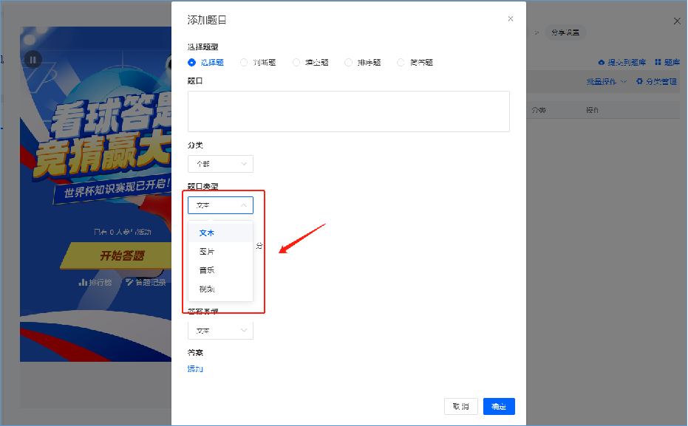Collapse the 题目类型 dropdown

(220, 205)
